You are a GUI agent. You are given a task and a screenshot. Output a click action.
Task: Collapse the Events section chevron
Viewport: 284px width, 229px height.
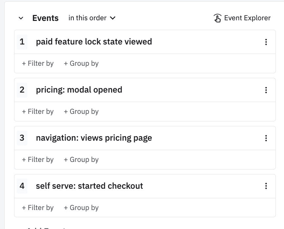(21, 18)
